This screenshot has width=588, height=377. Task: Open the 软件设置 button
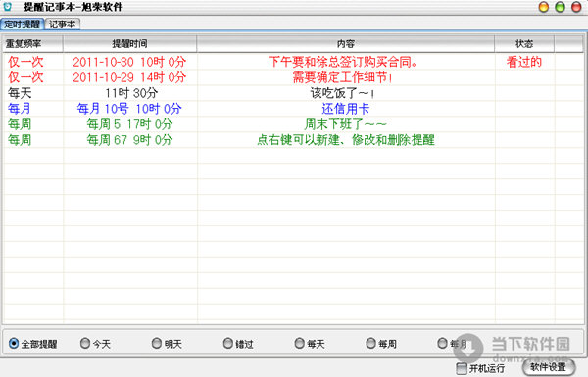click(x=549, y=367)
